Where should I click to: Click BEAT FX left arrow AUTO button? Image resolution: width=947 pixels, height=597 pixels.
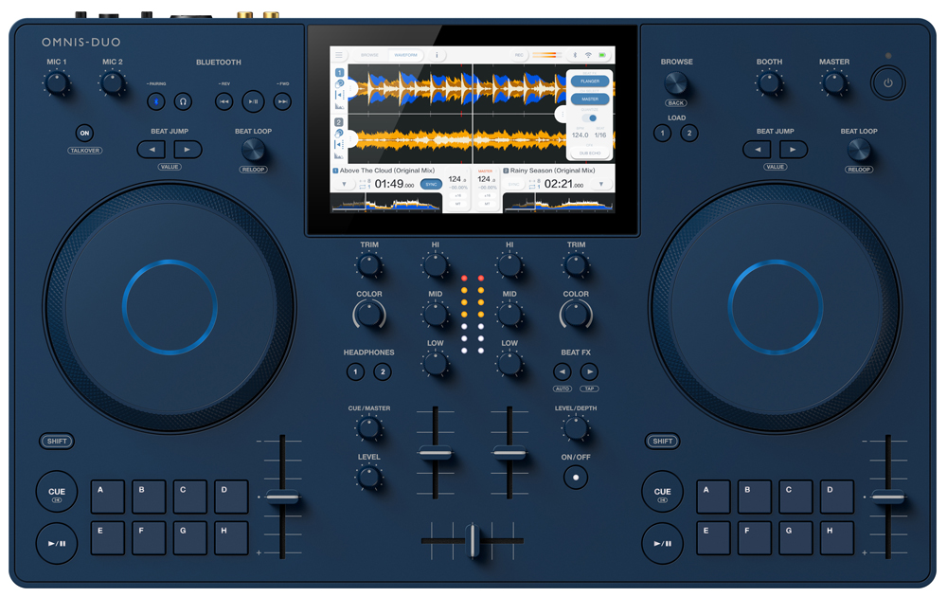[563, 371]
